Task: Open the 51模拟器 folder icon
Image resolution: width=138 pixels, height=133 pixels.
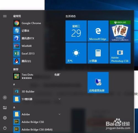Action: (x=17, y=99)
